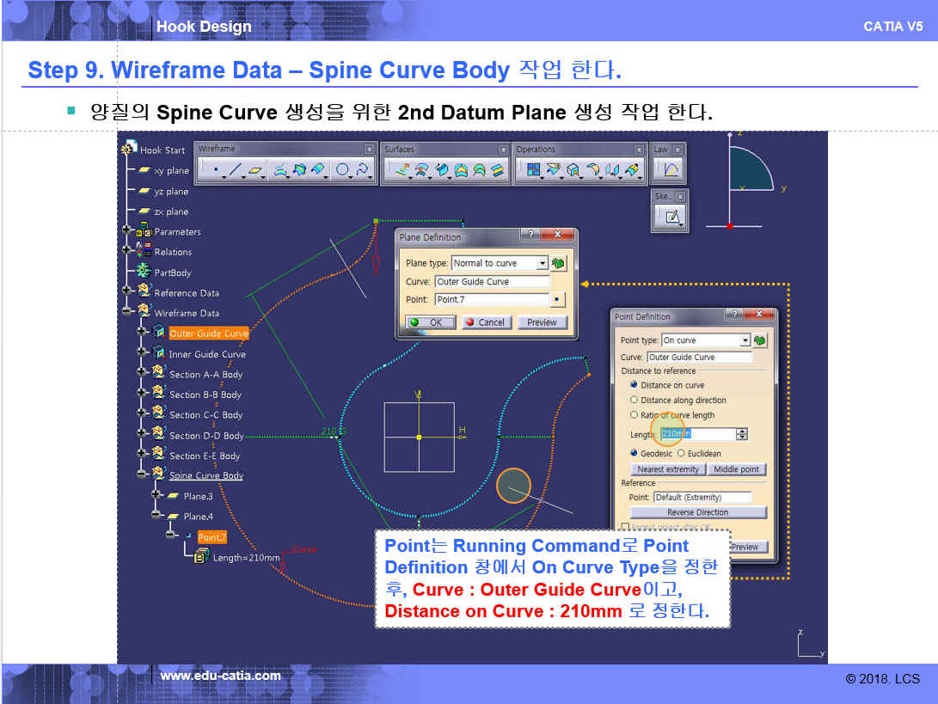938x704 pixels.
Task: Select the Distance on curve radio button
Action: (x=635, y=385)
